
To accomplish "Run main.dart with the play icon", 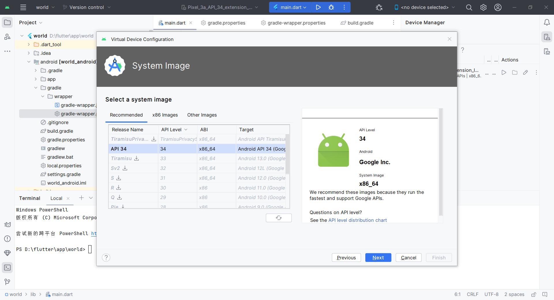I will point(318,7).
